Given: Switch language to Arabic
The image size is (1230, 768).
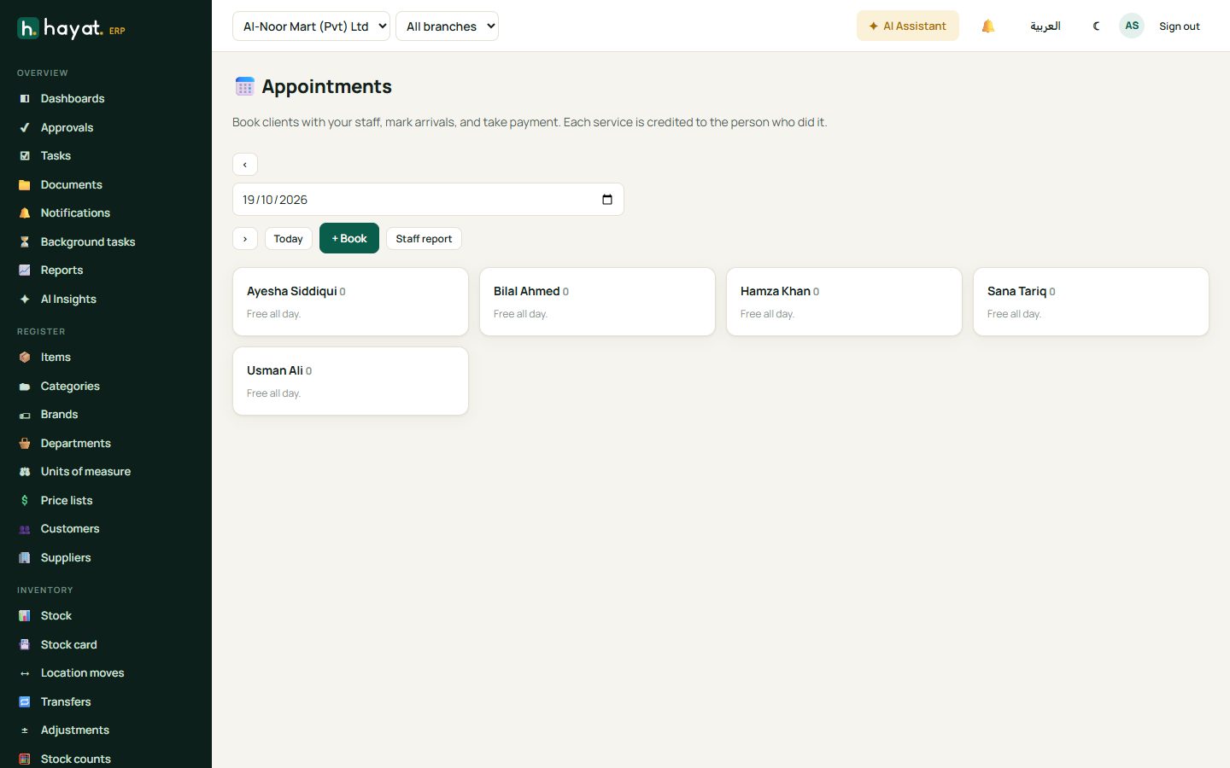Looking at the screenshot, I should point(1045,26).
